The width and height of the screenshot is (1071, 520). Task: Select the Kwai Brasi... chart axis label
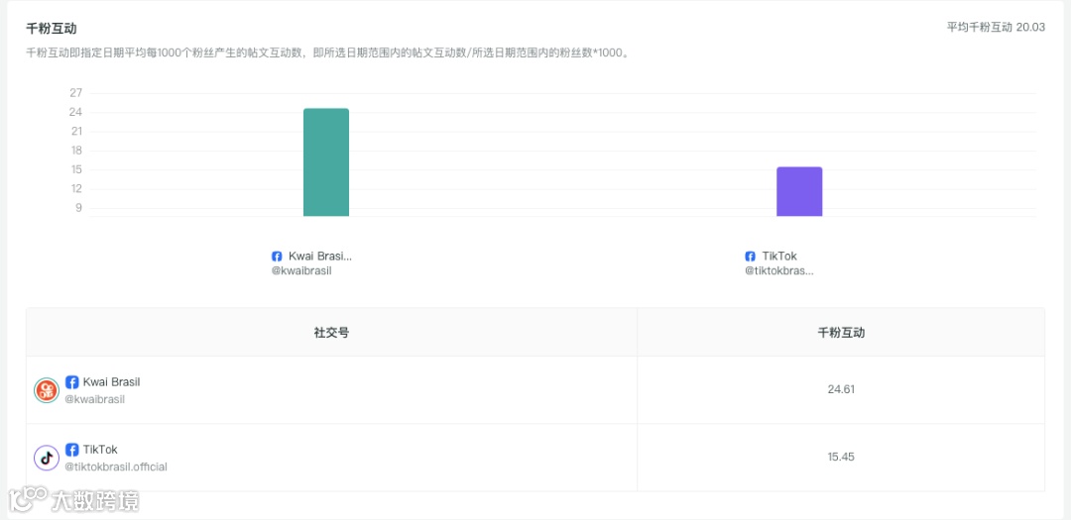319,257
